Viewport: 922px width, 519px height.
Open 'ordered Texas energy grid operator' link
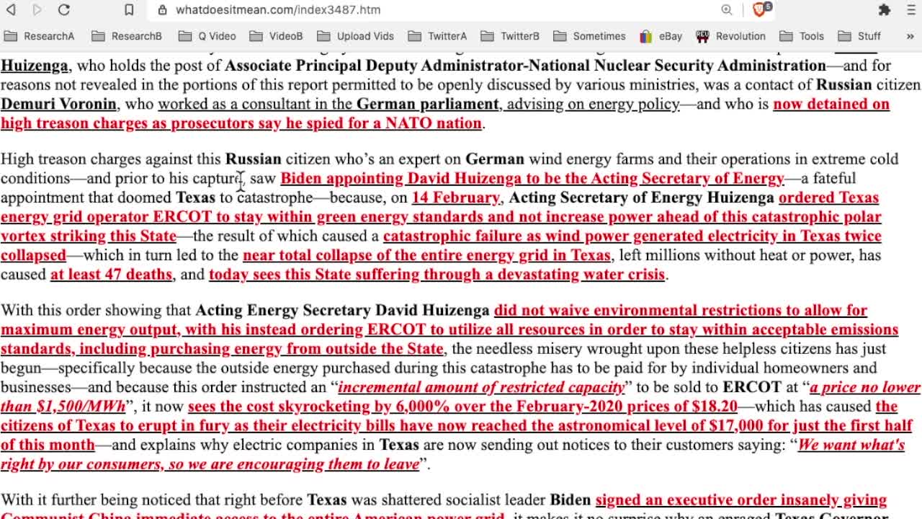[441, 216]
